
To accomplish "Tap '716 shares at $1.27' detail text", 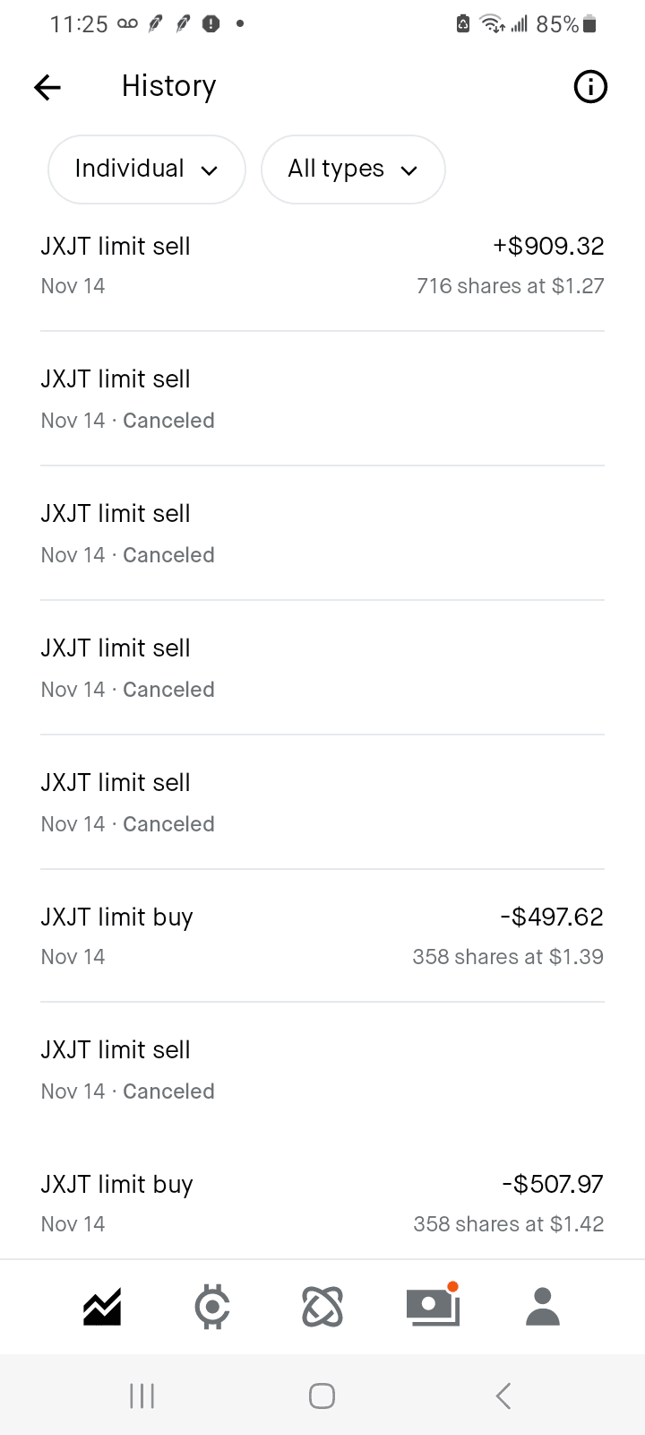I will tap(510, 286).
